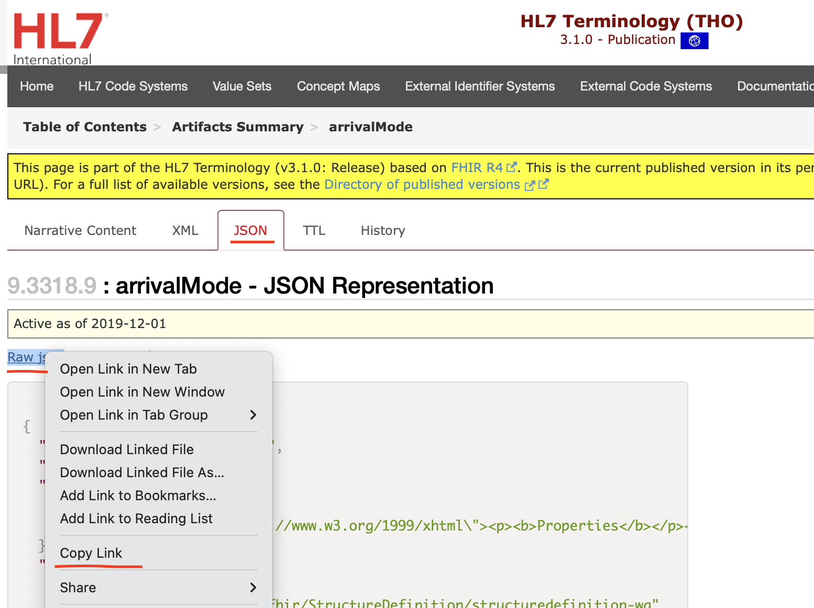
Task: Open Value Sets in the navigation bar
Action: (242, 86)
